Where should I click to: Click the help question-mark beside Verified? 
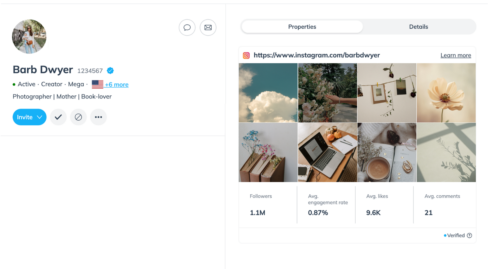(x=470, y=235)
